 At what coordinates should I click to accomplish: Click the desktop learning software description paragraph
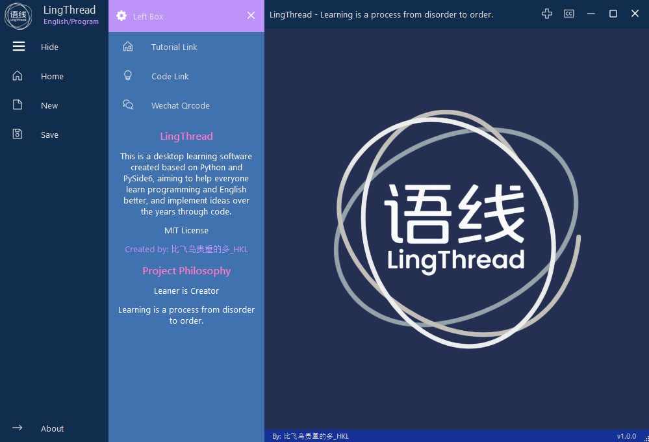pyautogui.click(x=186, y=184)
